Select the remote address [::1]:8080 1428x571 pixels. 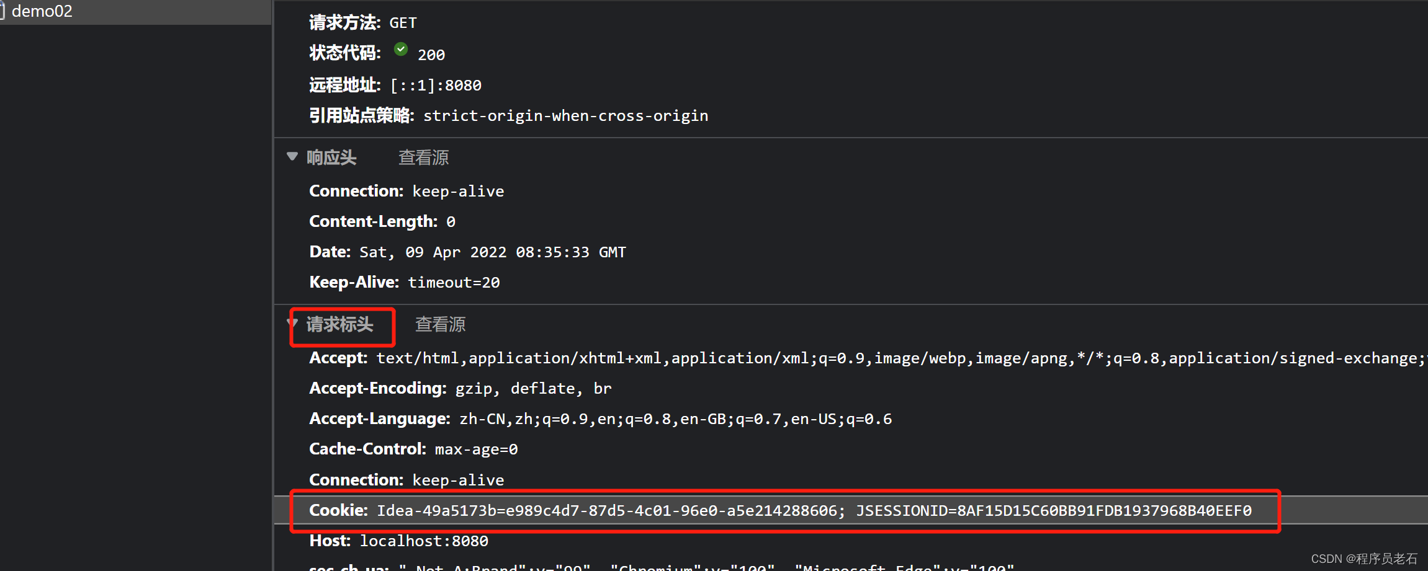pos(436,86)
